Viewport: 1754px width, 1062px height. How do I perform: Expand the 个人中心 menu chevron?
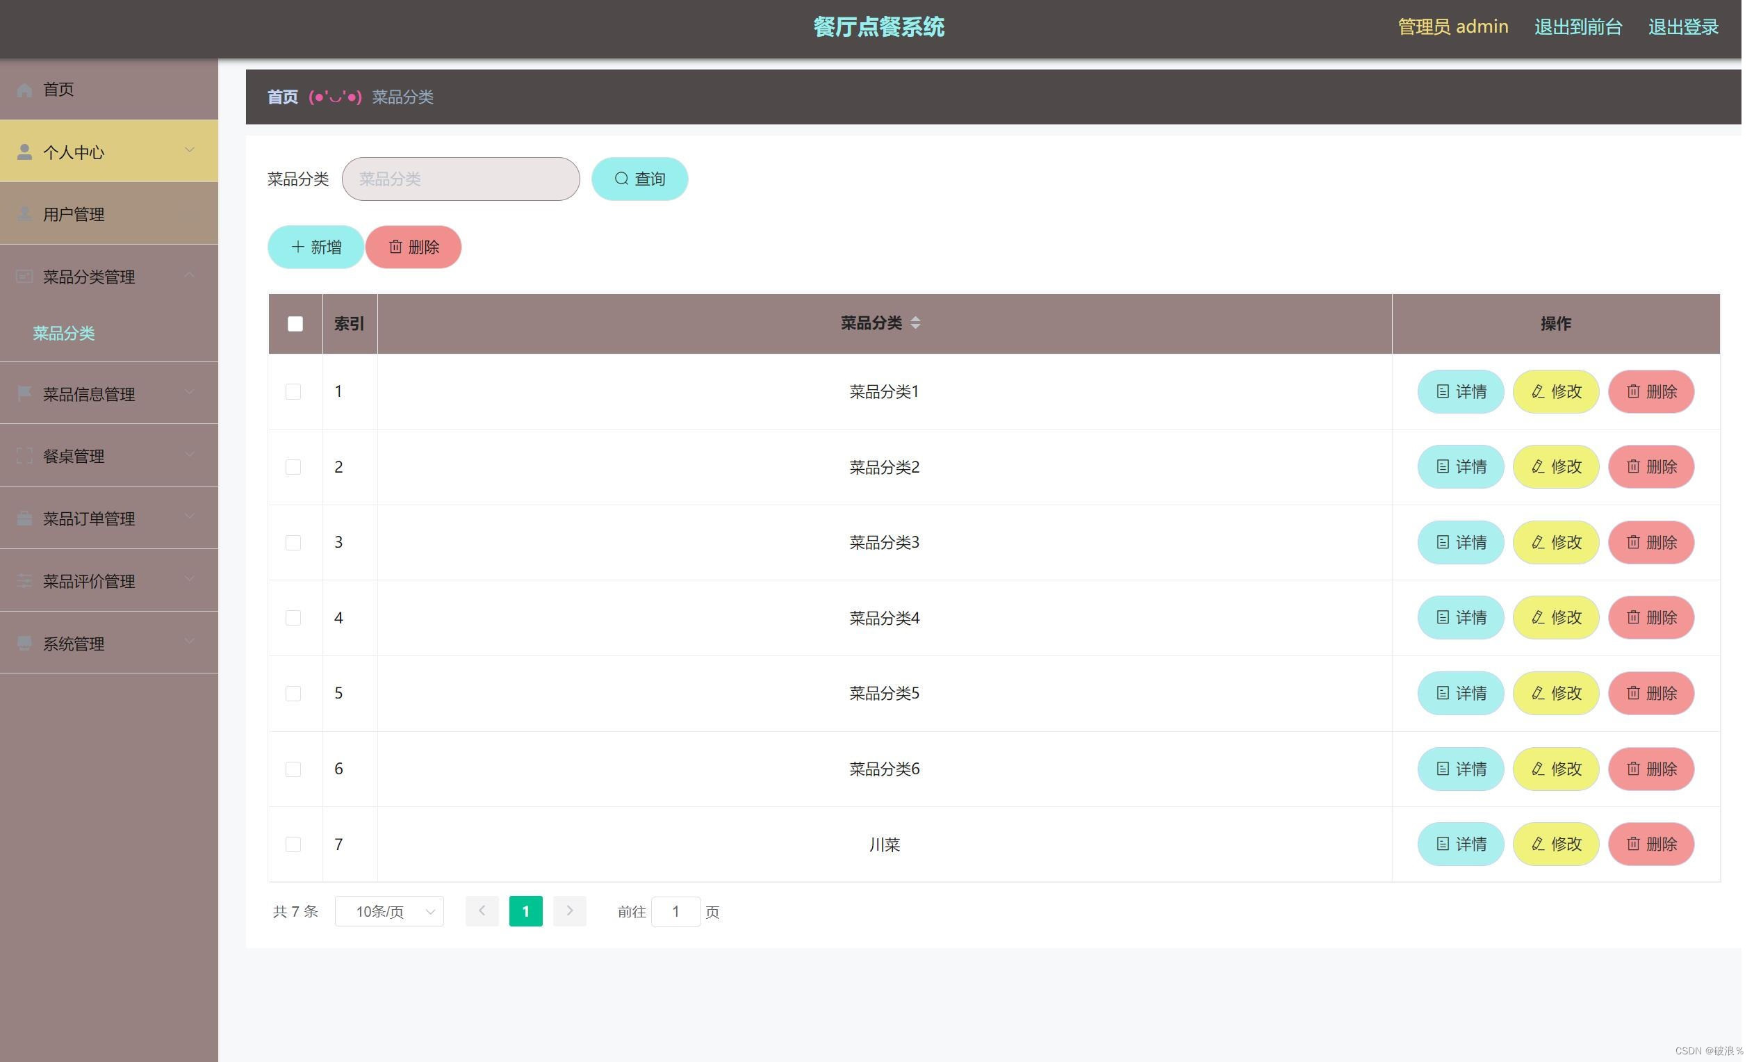click(x=189, y=150)
